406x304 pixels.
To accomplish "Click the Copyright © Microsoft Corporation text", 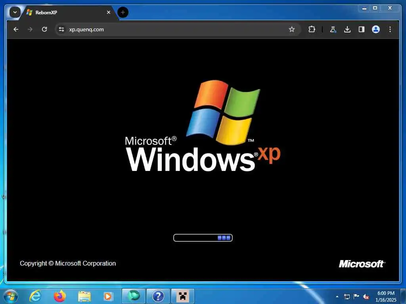I will [x=68, y=263].
